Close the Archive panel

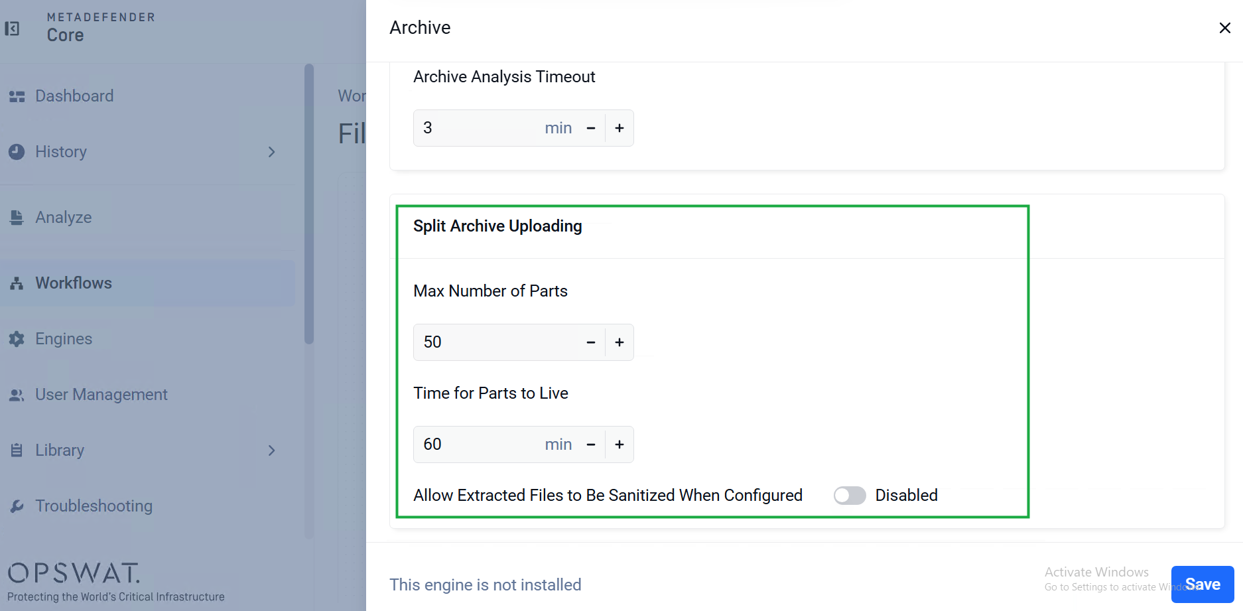tap(1225, 28)
